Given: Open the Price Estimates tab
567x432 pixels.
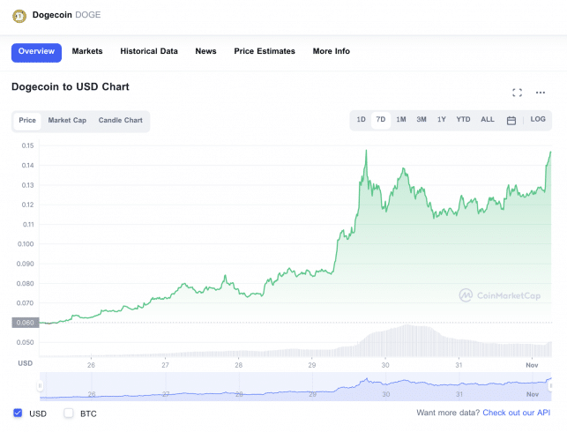Looking at the screenshot, I should pyautogui.click(x=265, y=51).
